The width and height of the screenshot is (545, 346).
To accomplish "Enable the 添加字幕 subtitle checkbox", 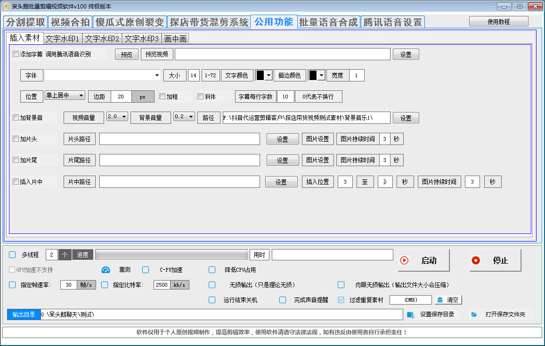I will 16,54.
